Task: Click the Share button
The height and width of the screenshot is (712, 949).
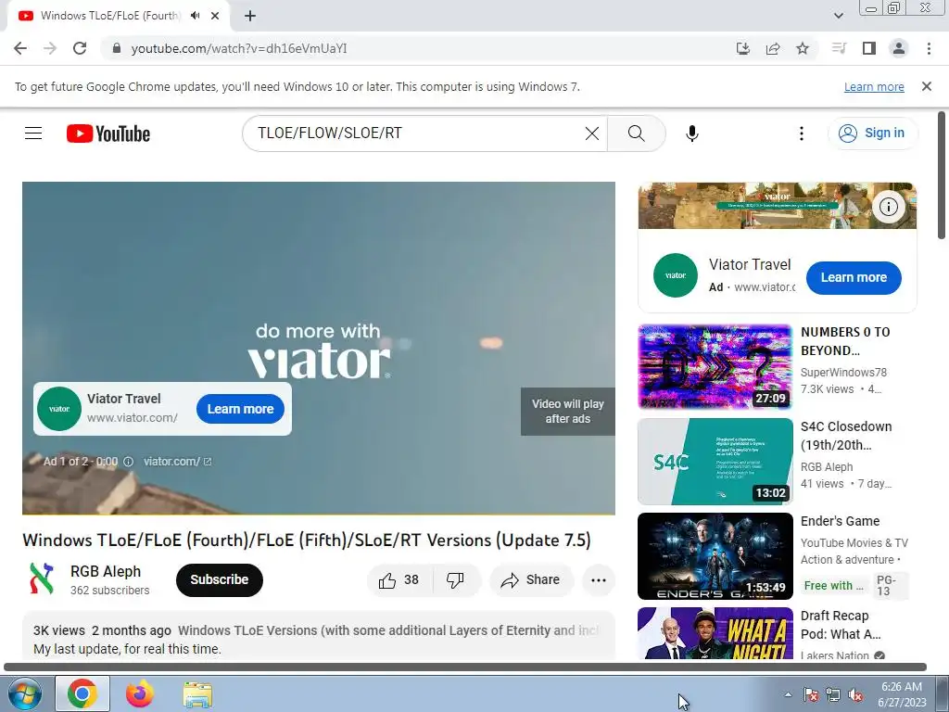Action: (531, 580)
